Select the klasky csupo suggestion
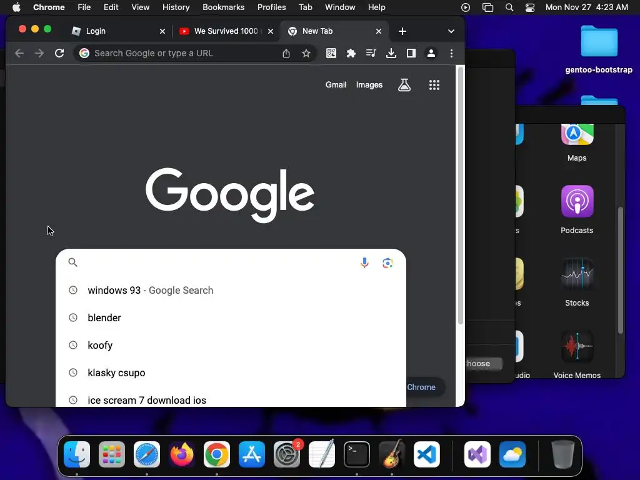The image size is (640, 480). [x=231, y=372]
